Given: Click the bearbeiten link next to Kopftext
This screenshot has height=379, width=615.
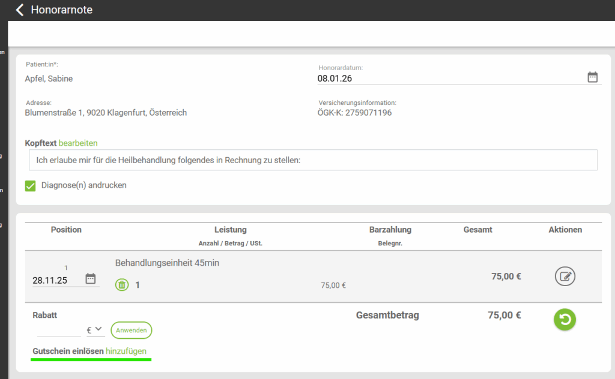Looking at the screenshot, I should point(77,143).
